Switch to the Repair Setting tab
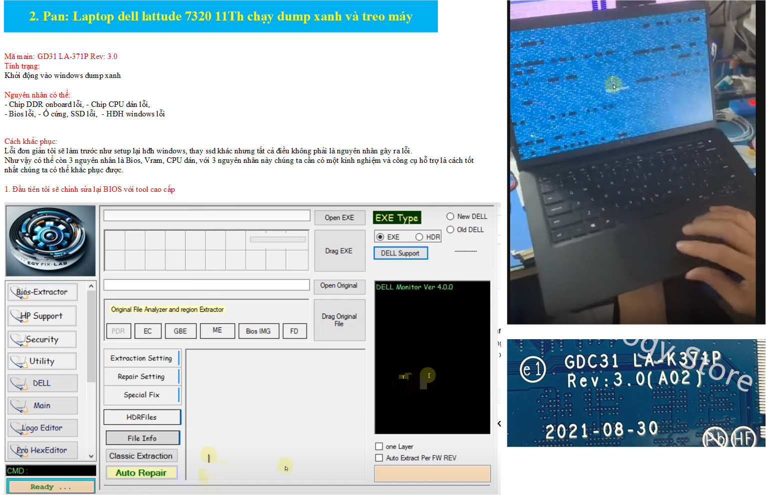 tap(141, 376)
